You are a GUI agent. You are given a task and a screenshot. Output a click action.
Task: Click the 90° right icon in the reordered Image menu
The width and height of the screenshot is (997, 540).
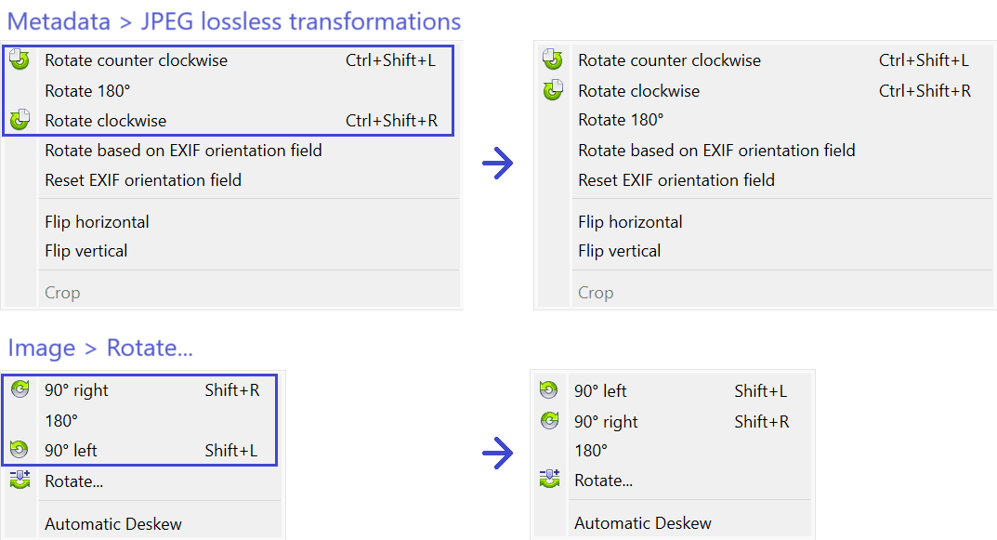click(x=549, y=421)
